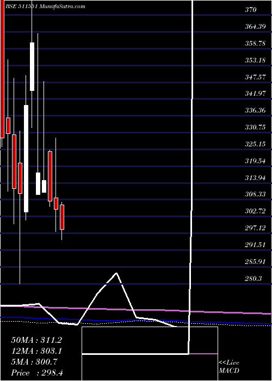Click the 313.94 price axis label

point(255,177)
